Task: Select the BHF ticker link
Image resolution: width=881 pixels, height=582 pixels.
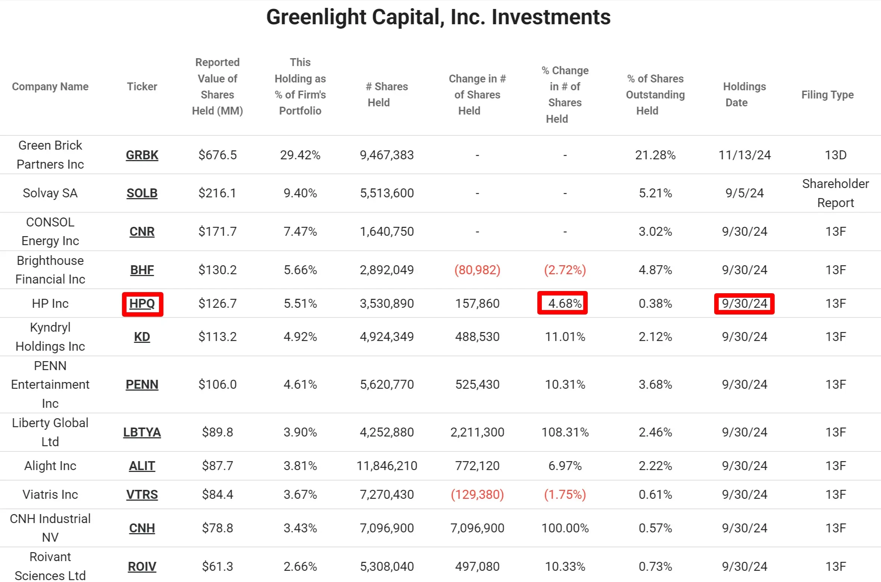Action: 142,270
